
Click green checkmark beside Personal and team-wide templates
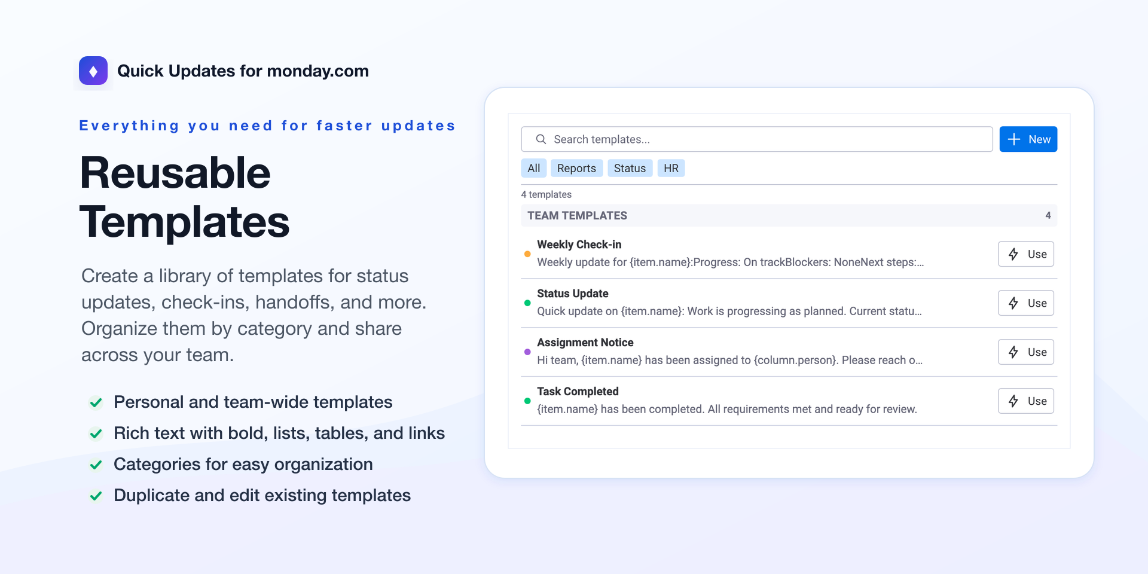96,402
